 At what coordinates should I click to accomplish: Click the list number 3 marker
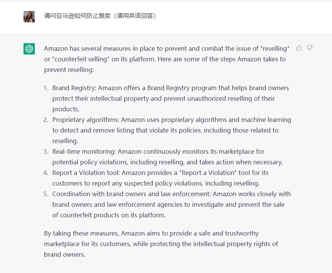[x=45, y=151]
